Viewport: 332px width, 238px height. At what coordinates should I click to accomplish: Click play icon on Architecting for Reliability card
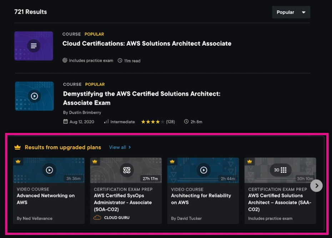pos(203,170)
